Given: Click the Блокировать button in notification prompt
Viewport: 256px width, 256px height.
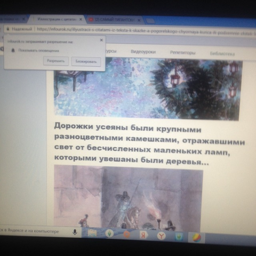Looking at the screenshot, I should point(86,62).
